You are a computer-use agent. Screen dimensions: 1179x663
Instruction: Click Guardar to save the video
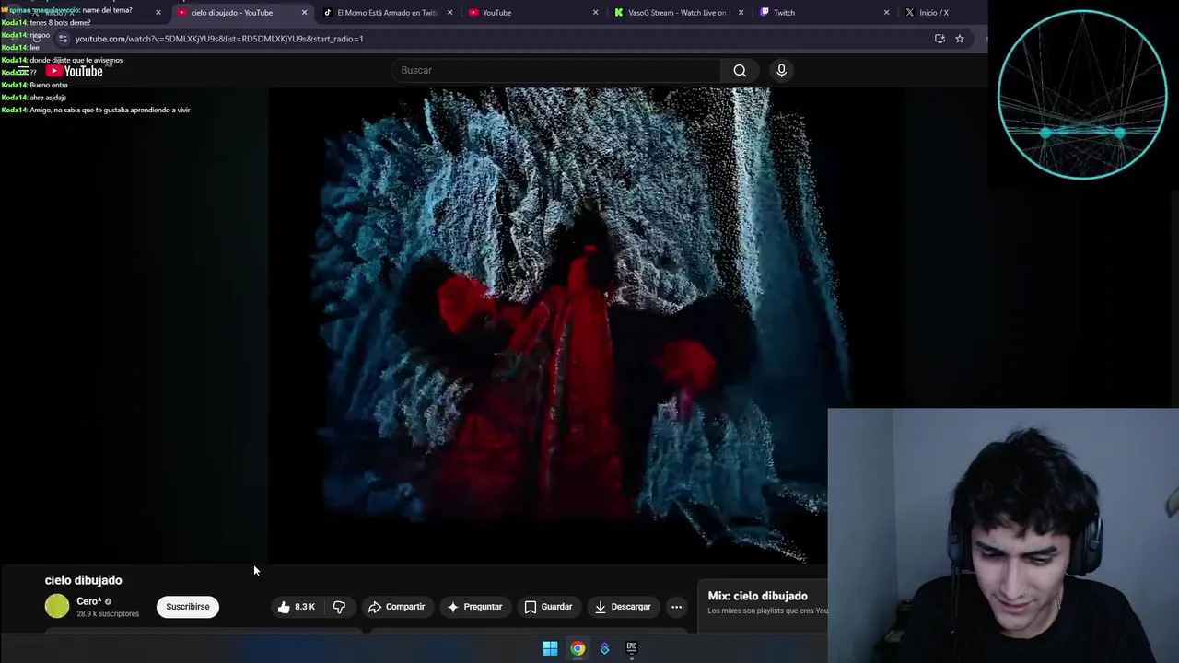click(x=549, y=607)
